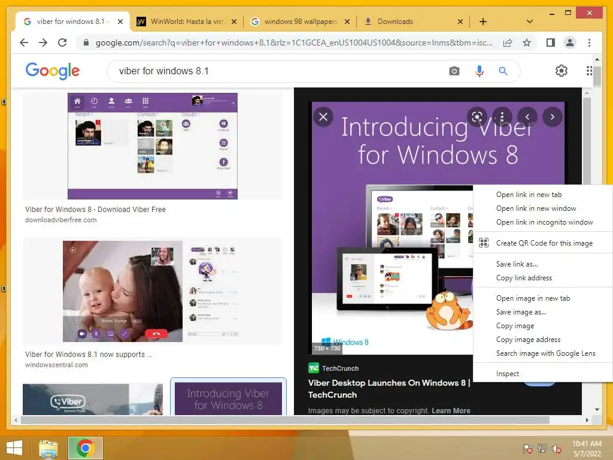Image resolution: width=613 pixels, height=460 pixels.
Task: Submit search with the magnifier icon
Action: click(503, 71)
